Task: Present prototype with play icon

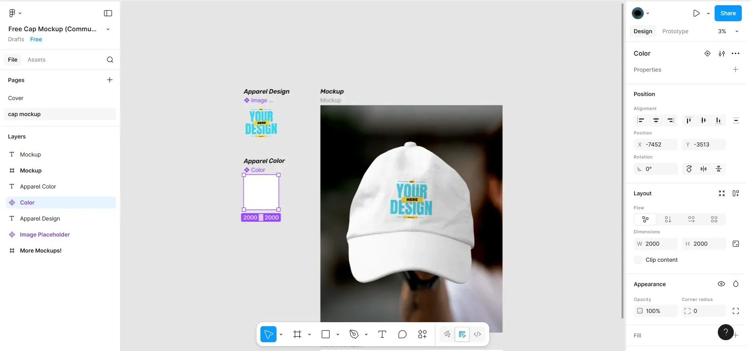Action: coord(697,13)
